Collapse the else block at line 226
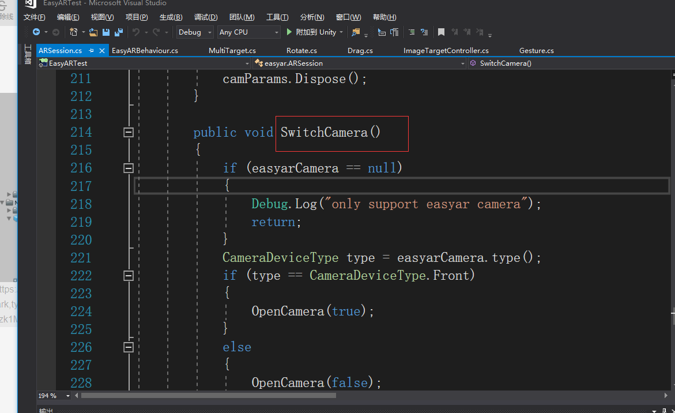Viewport: 675px width, 413px height. pos(129,347)
